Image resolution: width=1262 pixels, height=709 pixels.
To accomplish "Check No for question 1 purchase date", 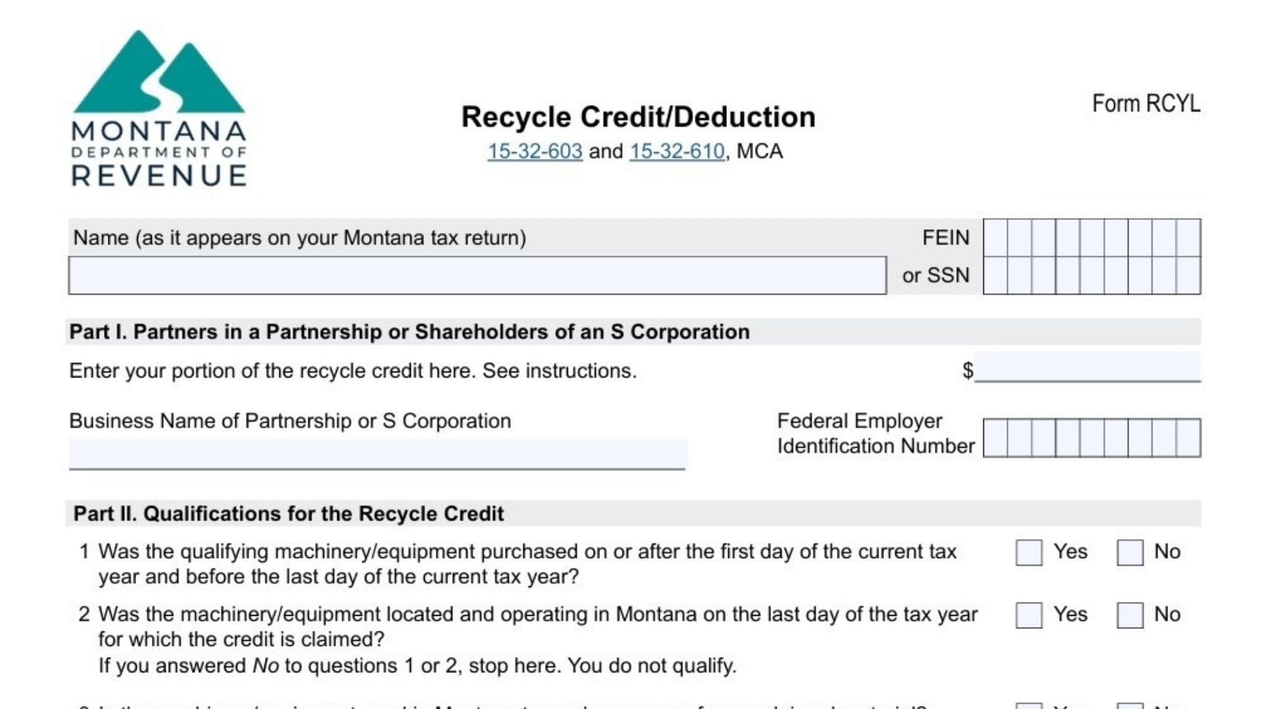I will [x=1130, y=553].
